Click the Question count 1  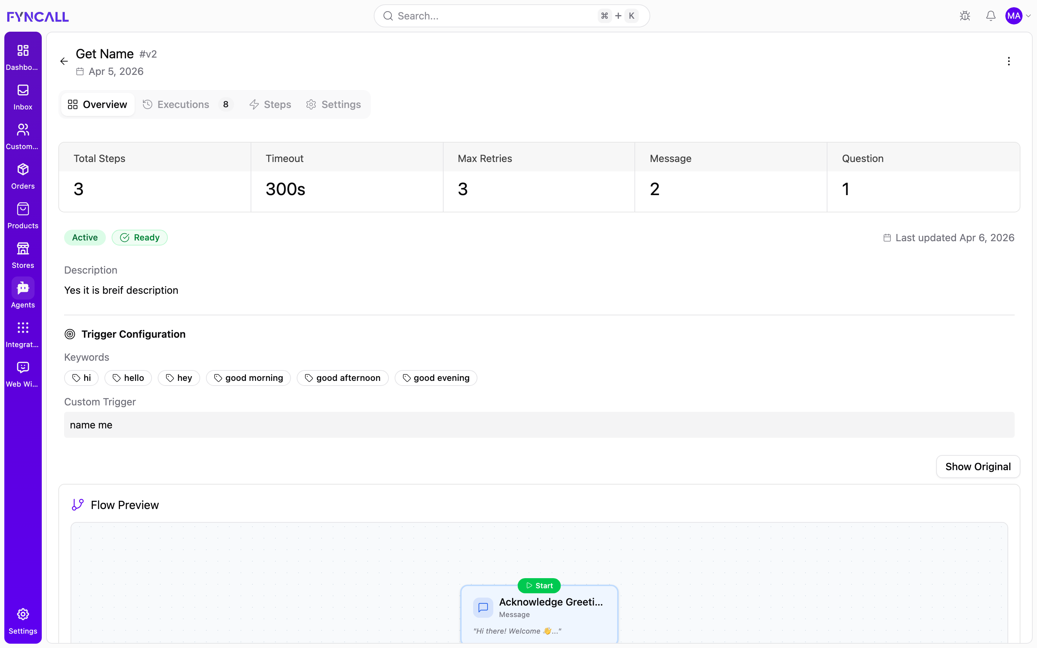845,189
